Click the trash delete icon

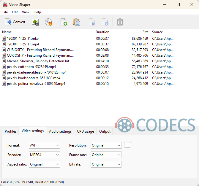coord(120,22)
